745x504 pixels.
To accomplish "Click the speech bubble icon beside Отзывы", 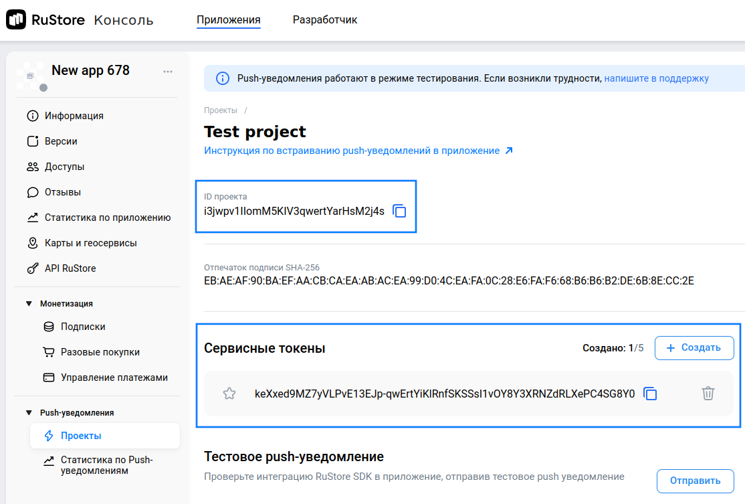I will (33, 192).
